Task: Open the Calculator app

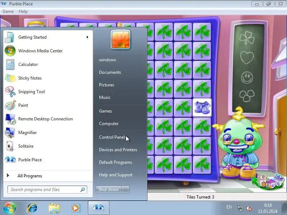Action: [48, 64]
